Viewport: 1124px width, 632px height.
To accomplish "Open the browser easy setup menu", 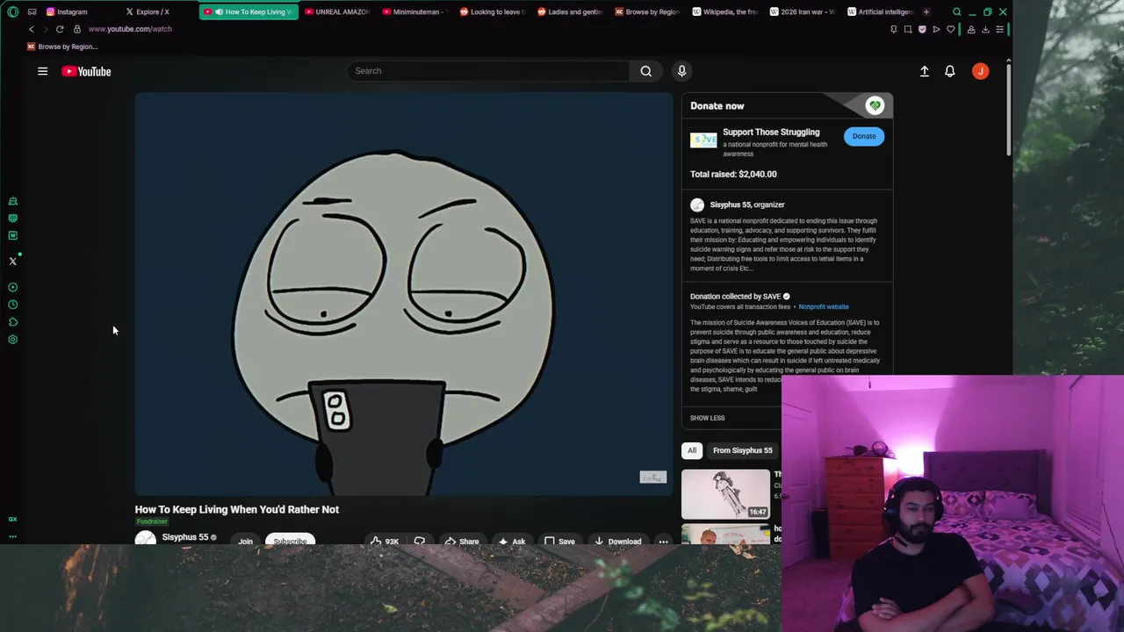I will [x=999, y=29].
